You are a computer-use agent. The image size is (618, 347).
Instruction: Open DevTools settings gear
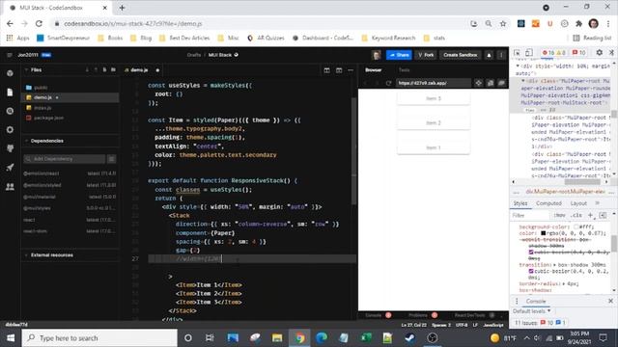[599, 52]
